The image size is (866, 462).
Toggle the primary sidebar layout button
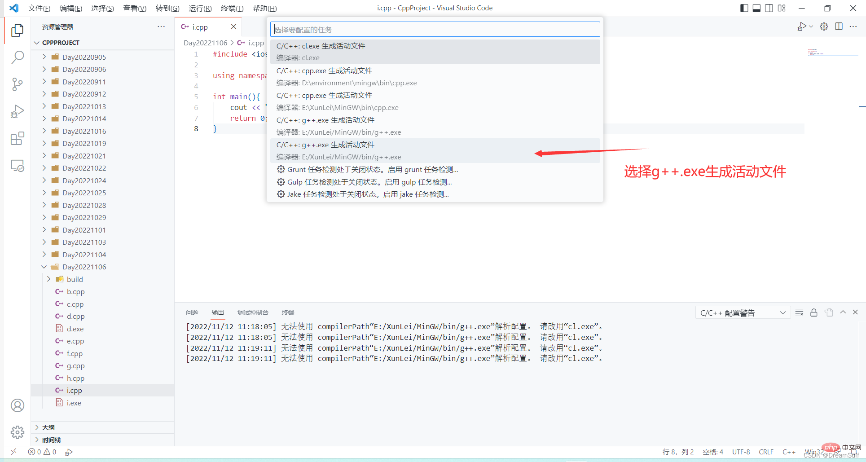pyautogui.click(x=744, y=8)
